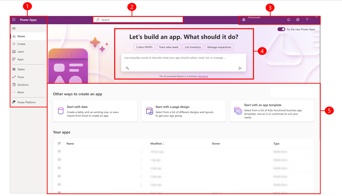The height and width of the screenshot is (196, 342).
Task: Click the send arrow in prompt box
Action: point(240,68)
